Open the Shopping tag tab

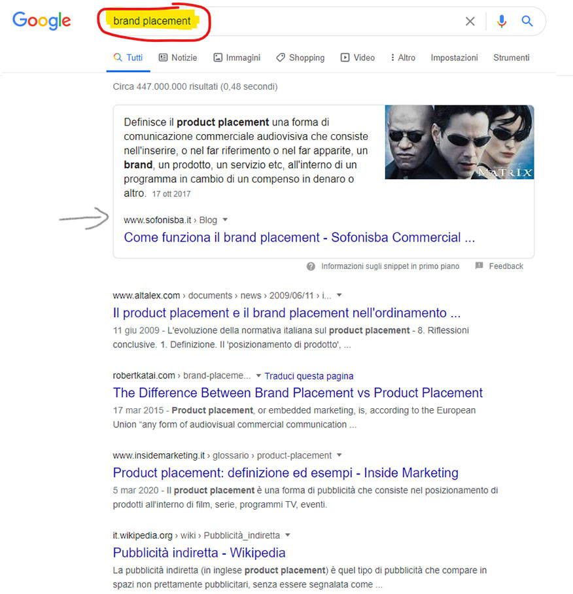[300, 58]
